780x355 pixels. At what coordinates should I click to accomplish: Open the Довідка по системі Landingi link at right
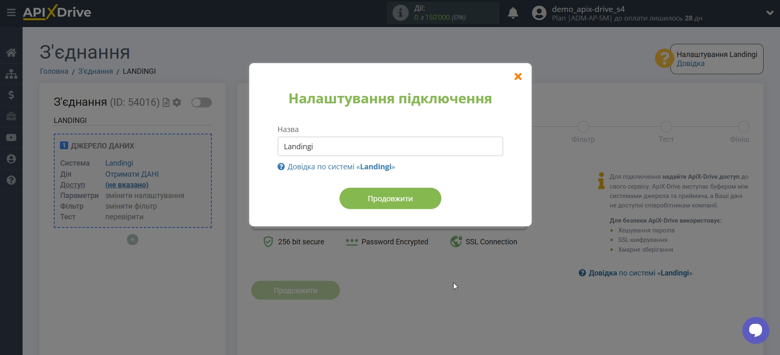click(x=635, y=273)
